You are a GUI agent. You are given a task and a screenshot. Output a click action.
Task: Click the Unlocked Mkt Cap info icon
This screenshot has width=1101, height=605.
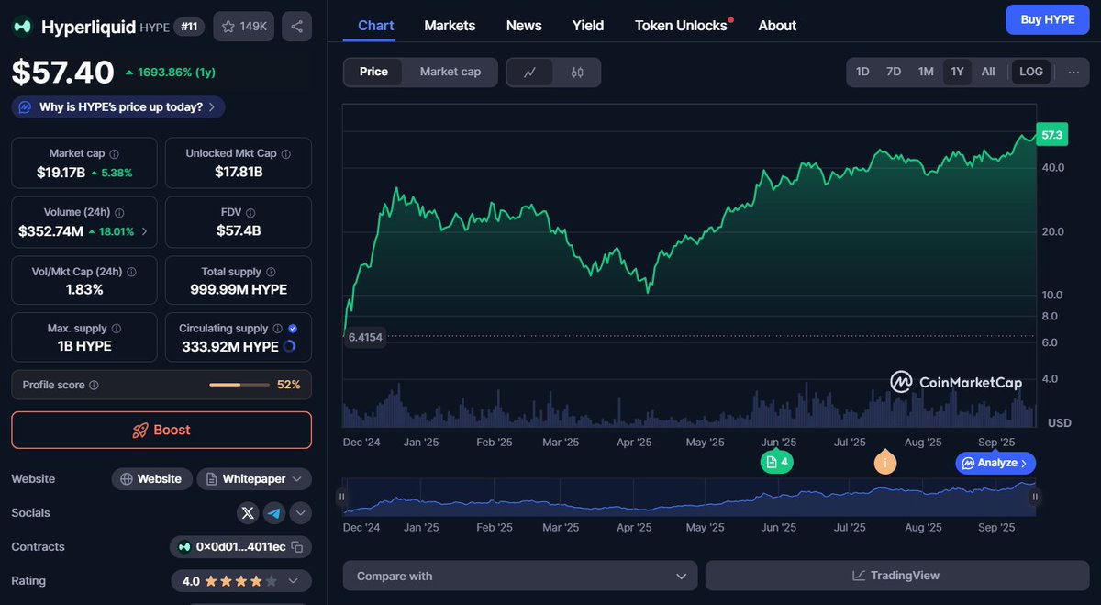286,154
